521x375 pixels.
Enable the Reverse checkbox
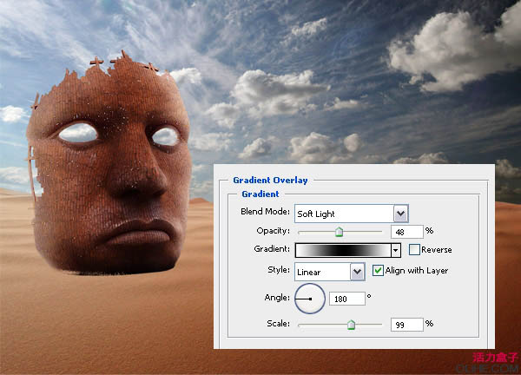pos(414,250)
